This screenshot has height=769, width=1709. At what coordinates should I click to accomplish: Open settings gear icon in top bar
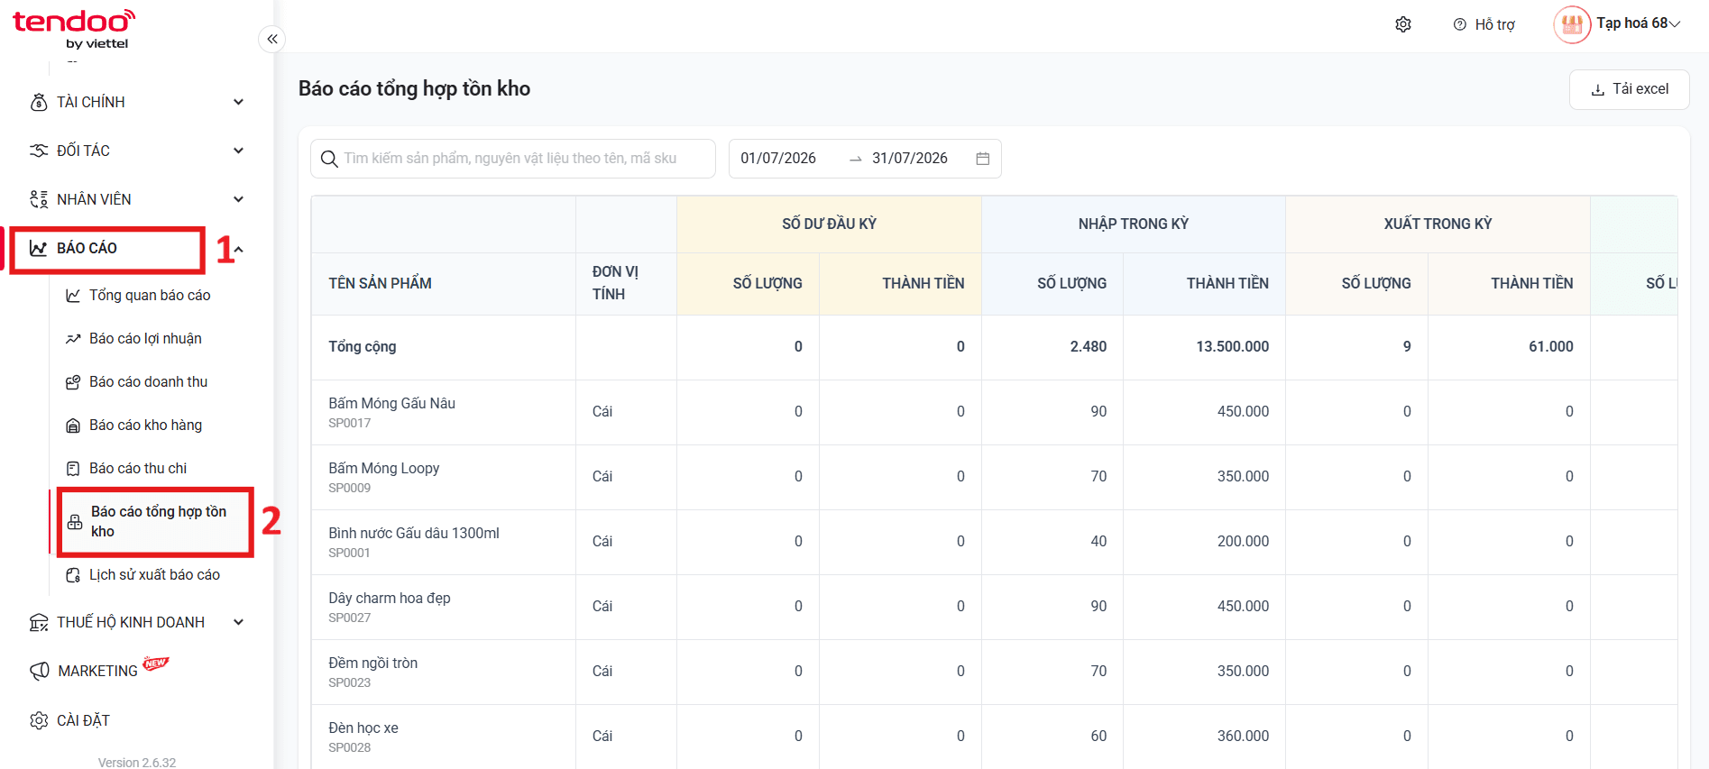pos(1402,24)
